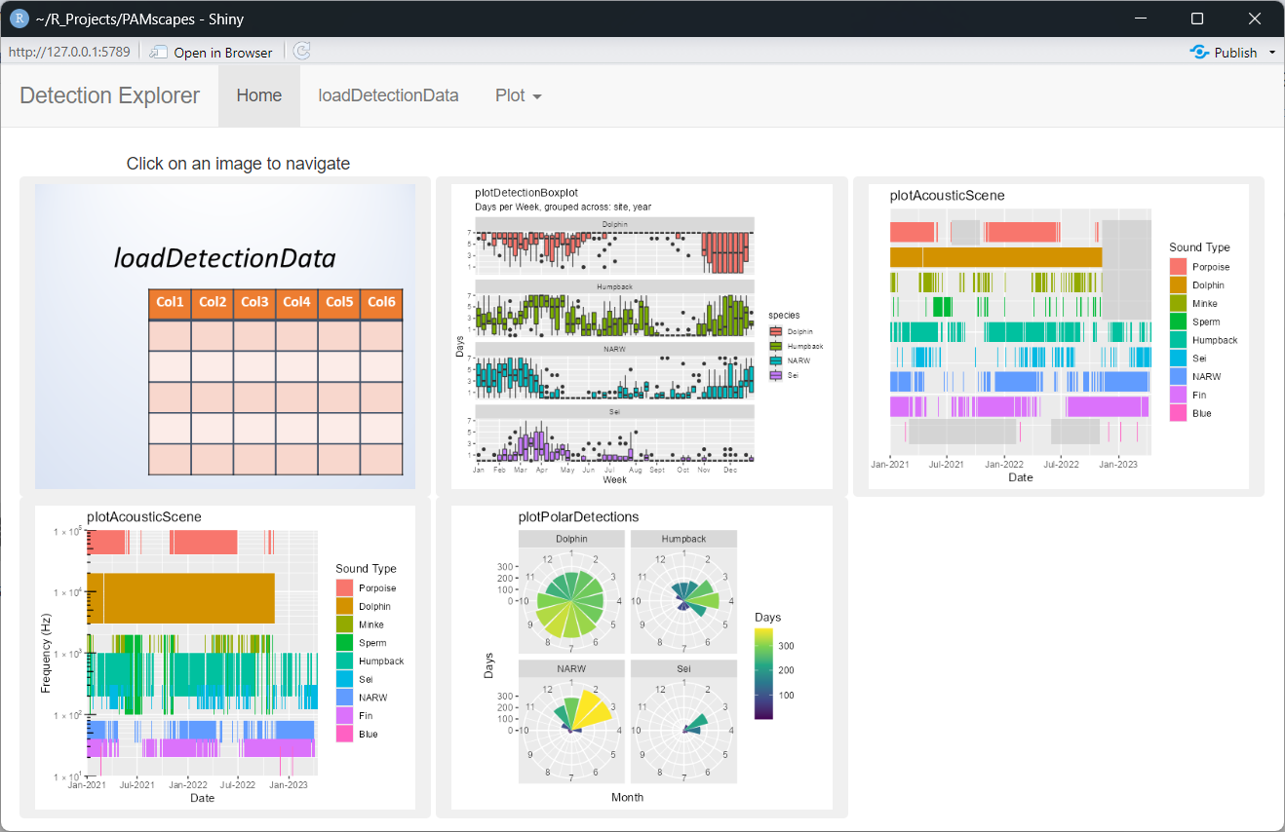Expand the Publish dropdown arrow

1272,53
